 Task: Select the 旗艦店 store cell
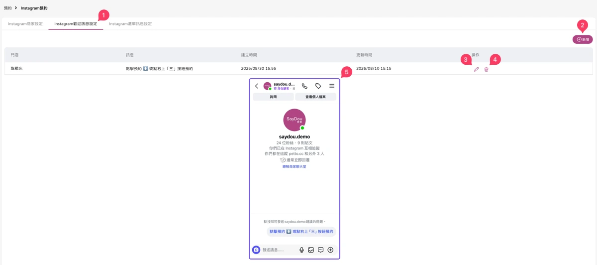pyautogui.click(x=16, y=68)
